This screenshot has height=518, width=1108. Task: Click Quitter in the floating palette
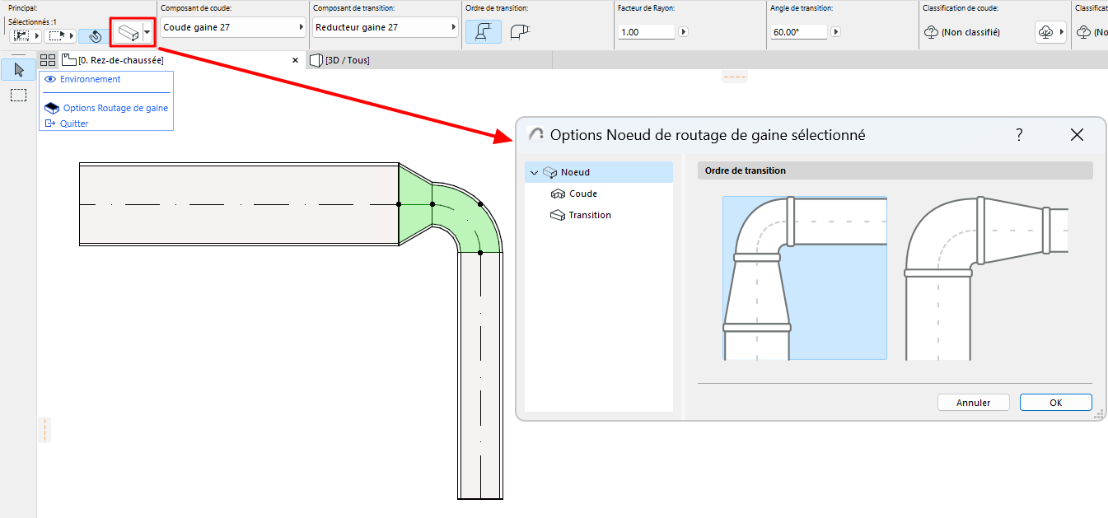point(74,124)
